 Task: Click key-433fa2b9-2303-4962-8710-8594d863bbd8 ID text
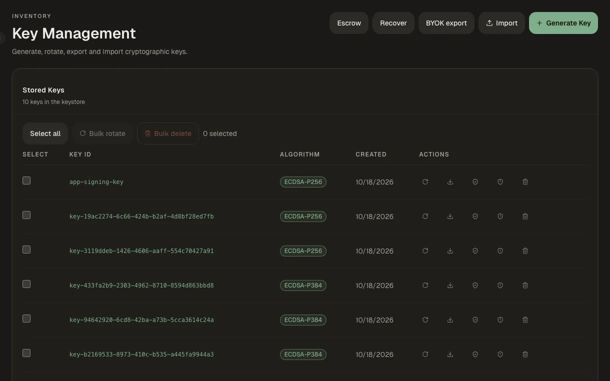(x=141, y=285)
